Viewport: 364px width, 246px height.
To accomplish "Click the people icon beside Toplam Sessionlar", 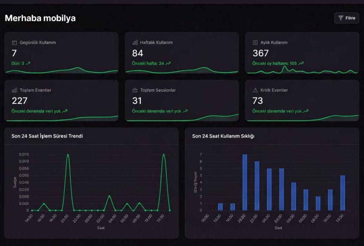I will (x=135, y=90).
